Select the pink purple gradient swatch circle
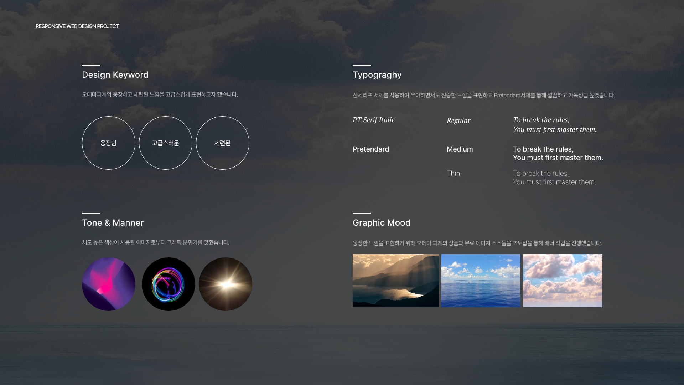This screenshot has width=684, height=385. tap(109, 284)
